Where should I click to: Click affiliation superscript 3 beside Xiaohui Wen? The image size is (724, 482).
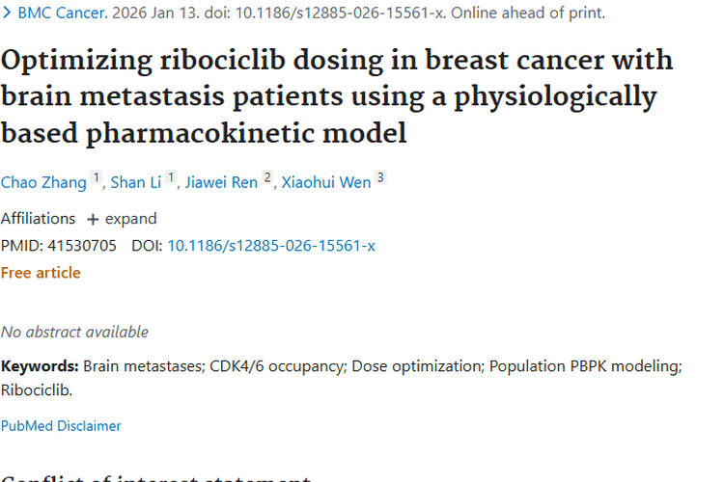(x=380, y=178)
